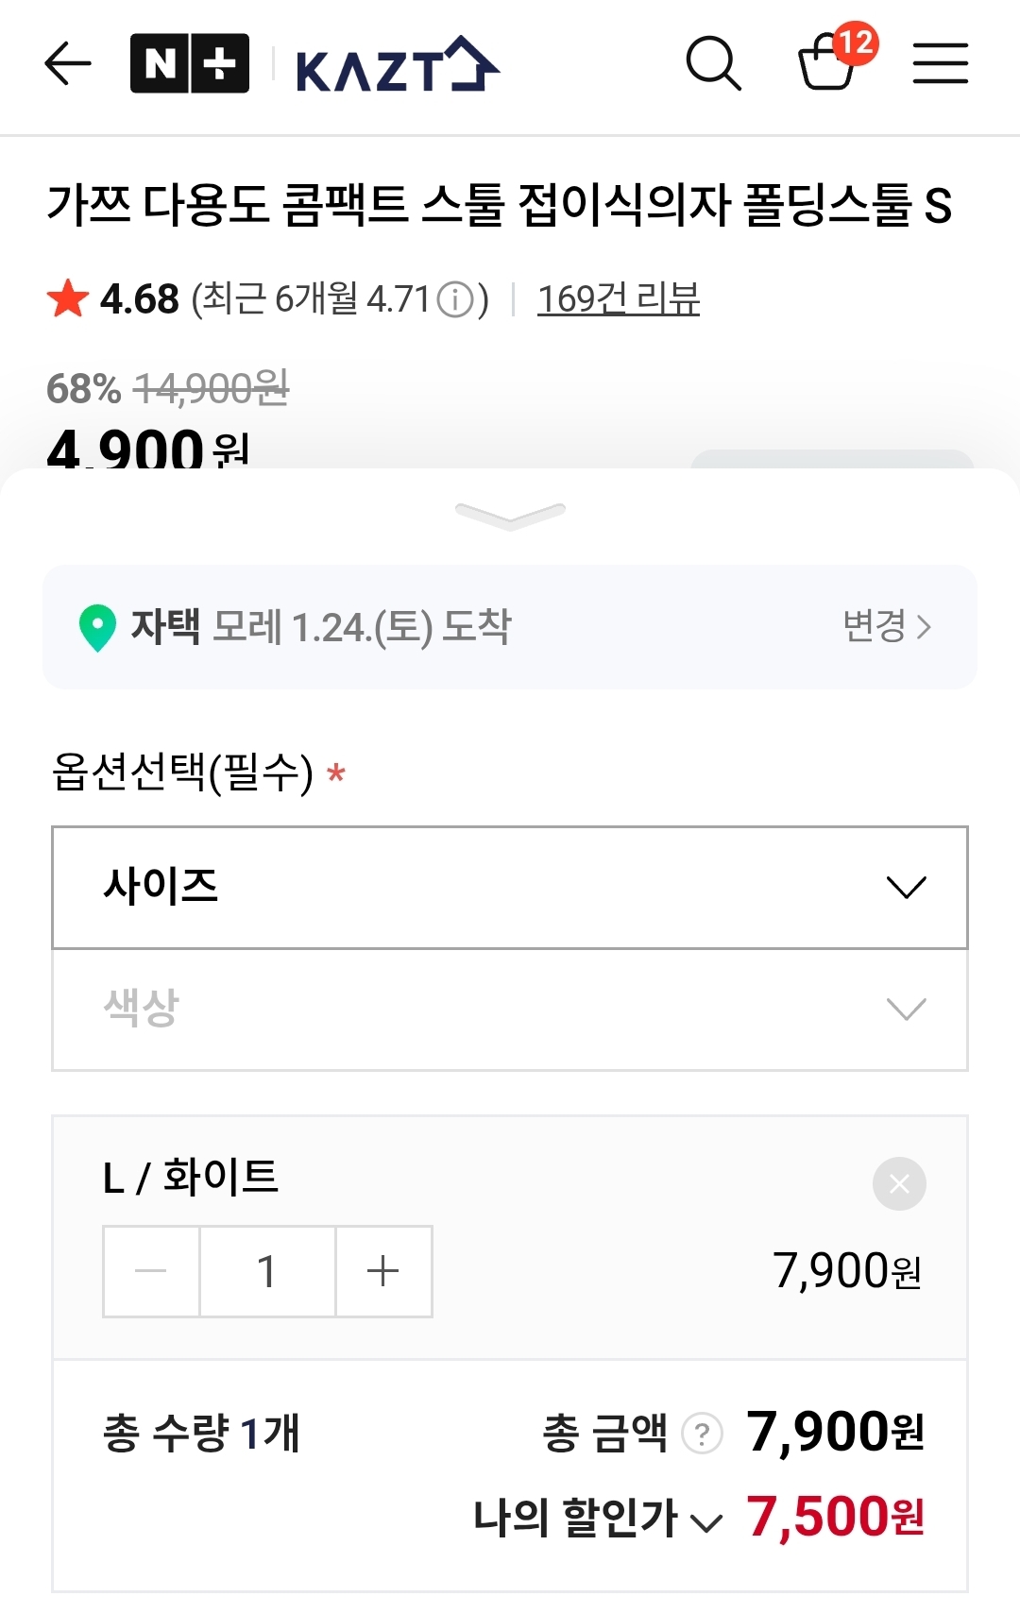This screenshot has height=1613, width=1020.
Task: Tap 변경 to change delivery address
Action: coord(887,626)
